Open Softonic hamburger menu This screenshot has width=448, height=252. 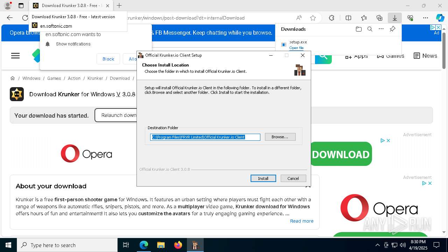tap(15, 56)
